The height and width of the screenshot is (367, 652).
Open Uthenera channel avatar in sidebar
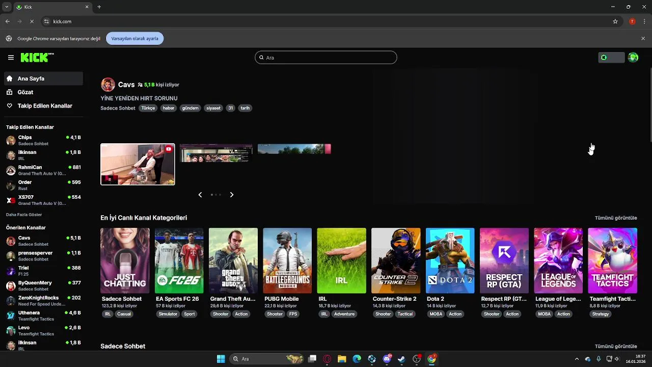coord(11,316)
